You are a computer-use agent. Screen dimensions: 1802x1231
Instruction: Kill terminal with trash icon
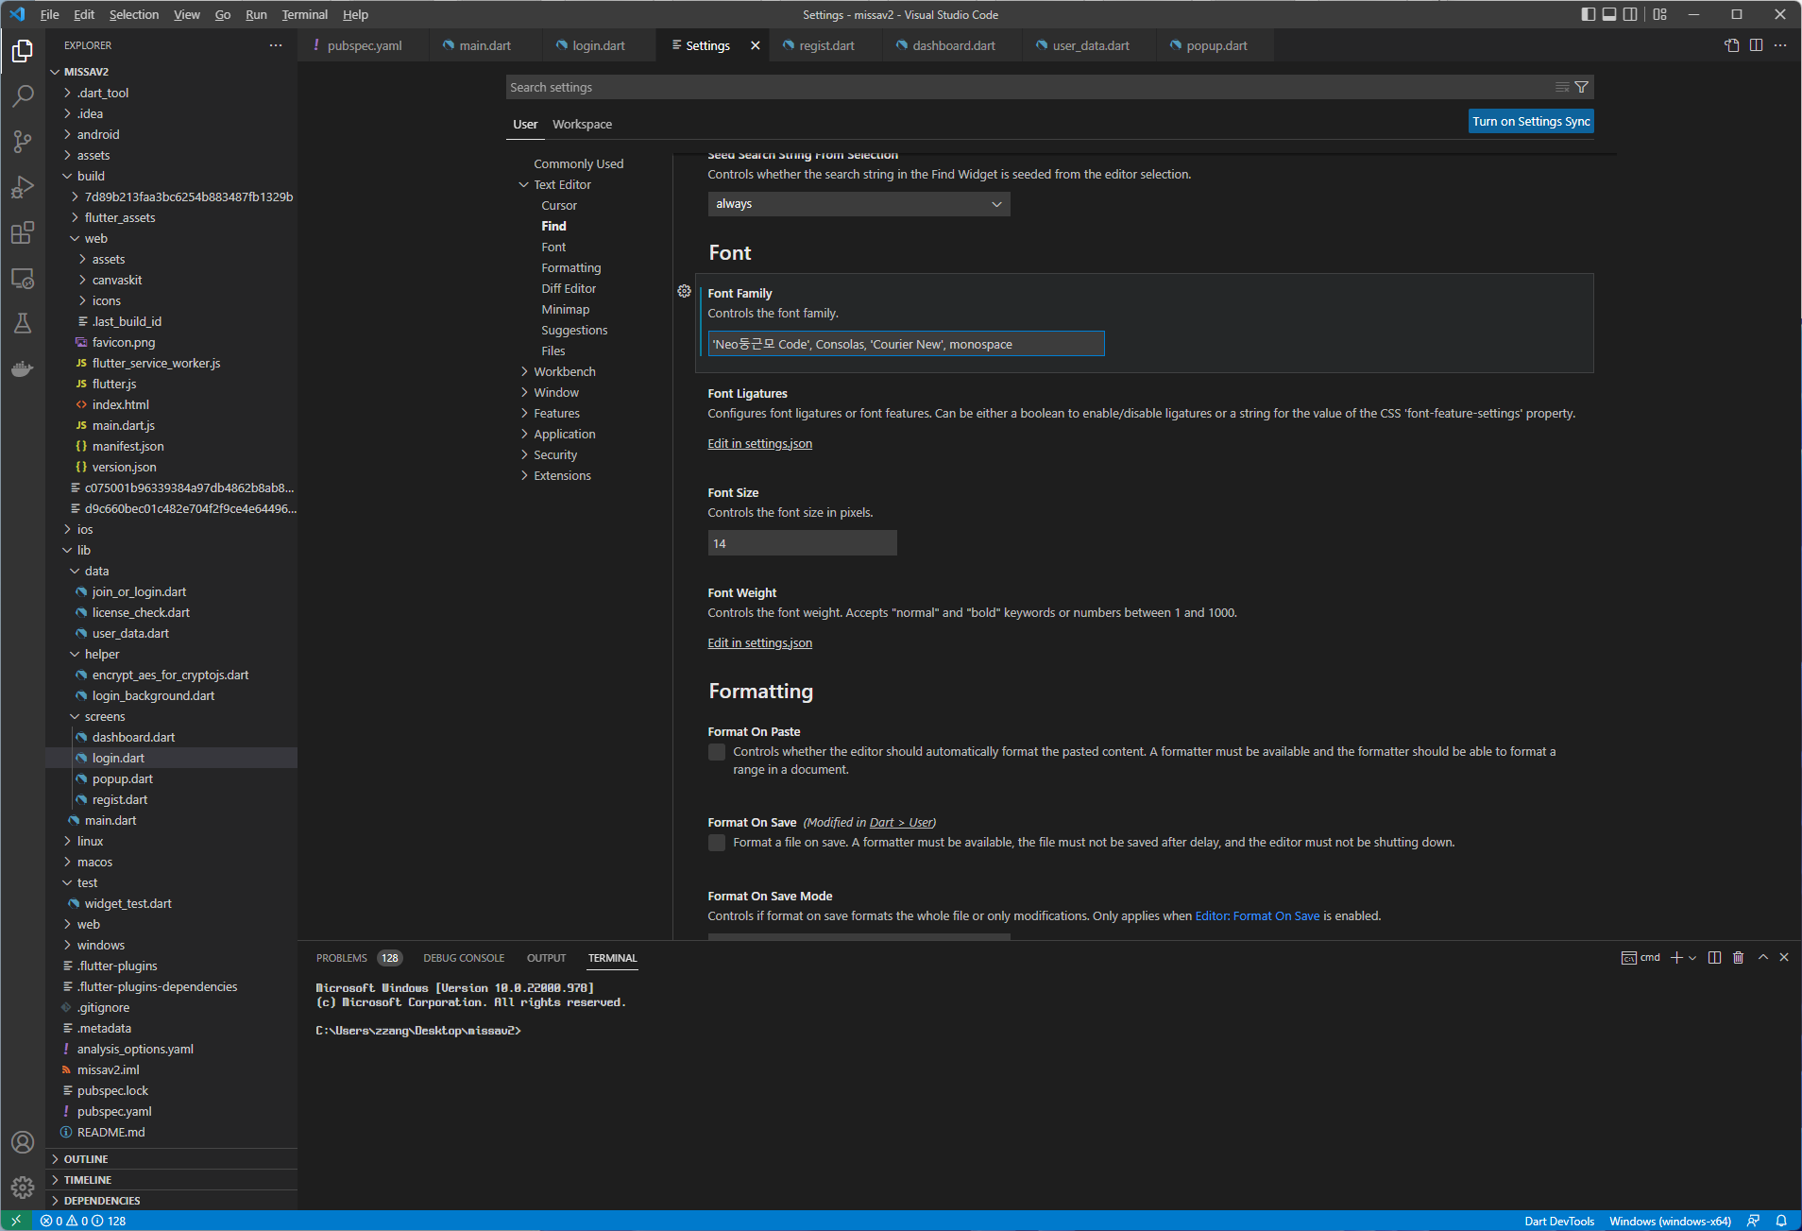click(1738, 957)
